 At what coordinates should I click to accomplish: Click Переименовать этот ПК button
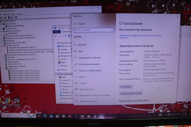(x=131, y=93)
